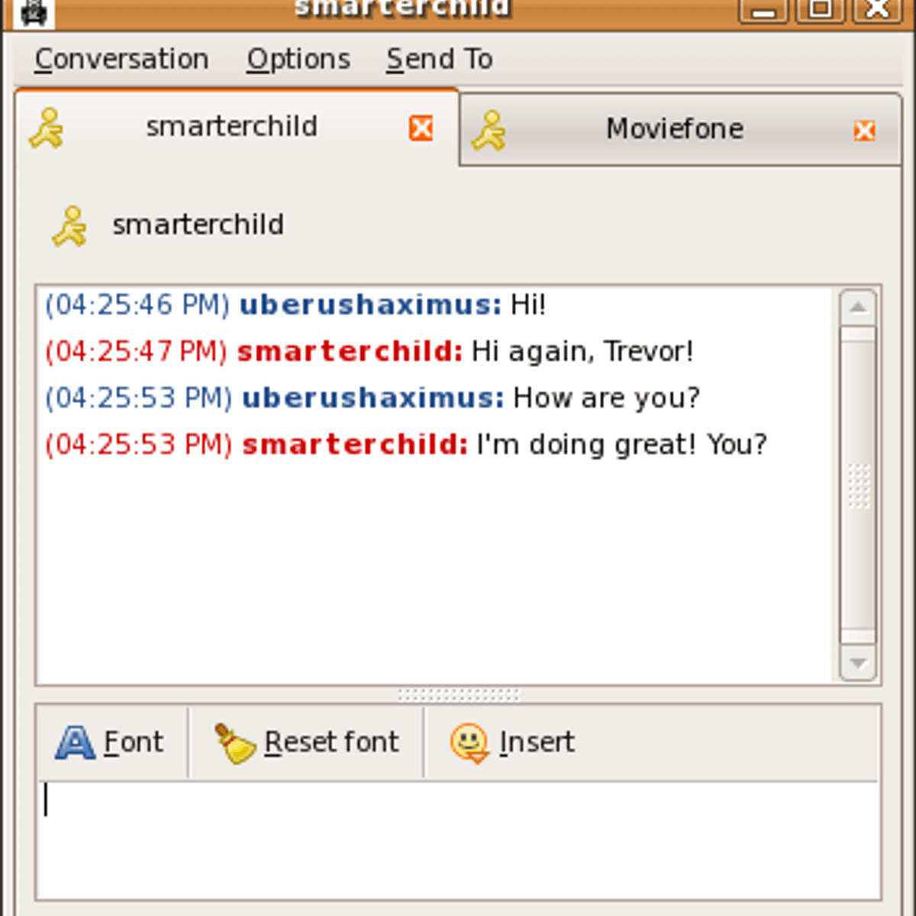Open the Font letter A icon
916x916 pixels.
[75, 742]
